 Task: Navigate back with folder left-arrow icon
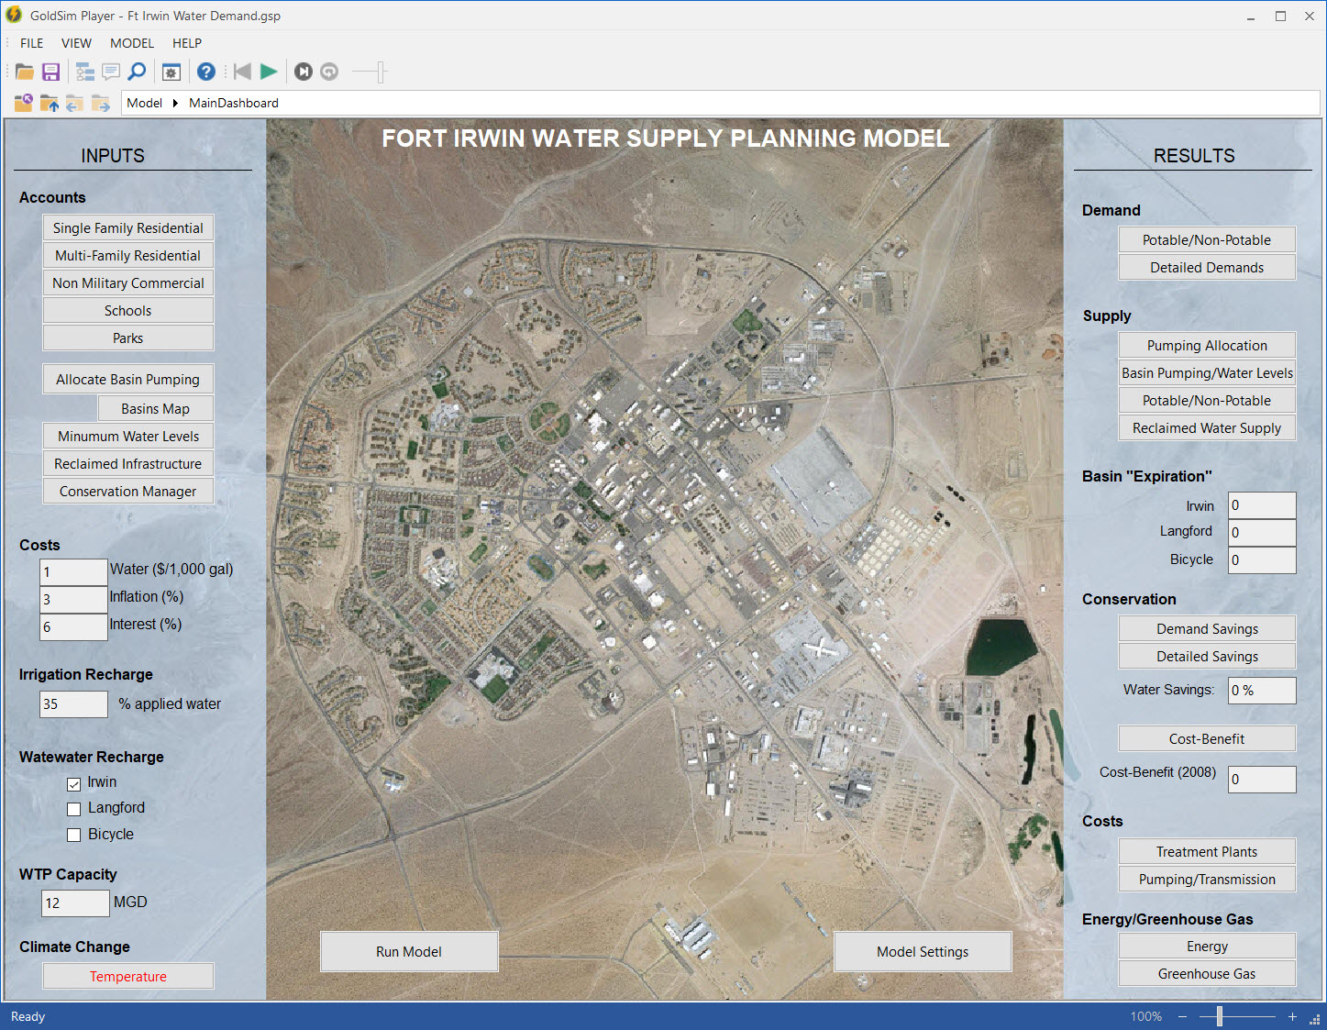pos(74,103)
